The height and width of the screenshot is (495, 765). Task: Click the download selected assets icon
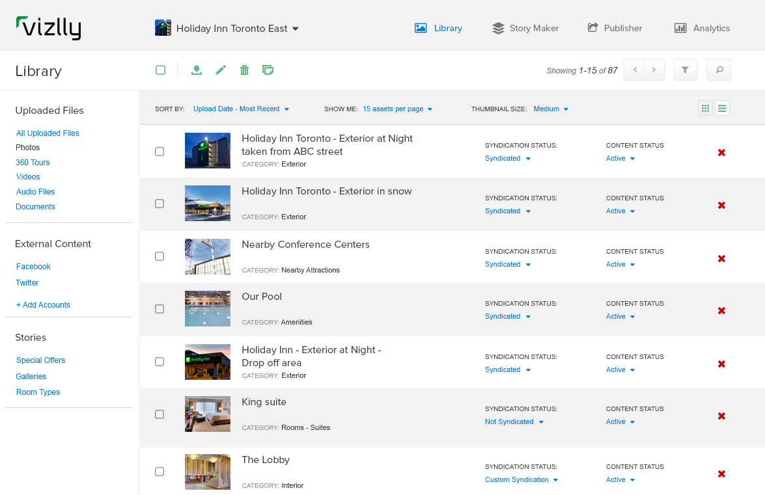click(x=196, y=70)
